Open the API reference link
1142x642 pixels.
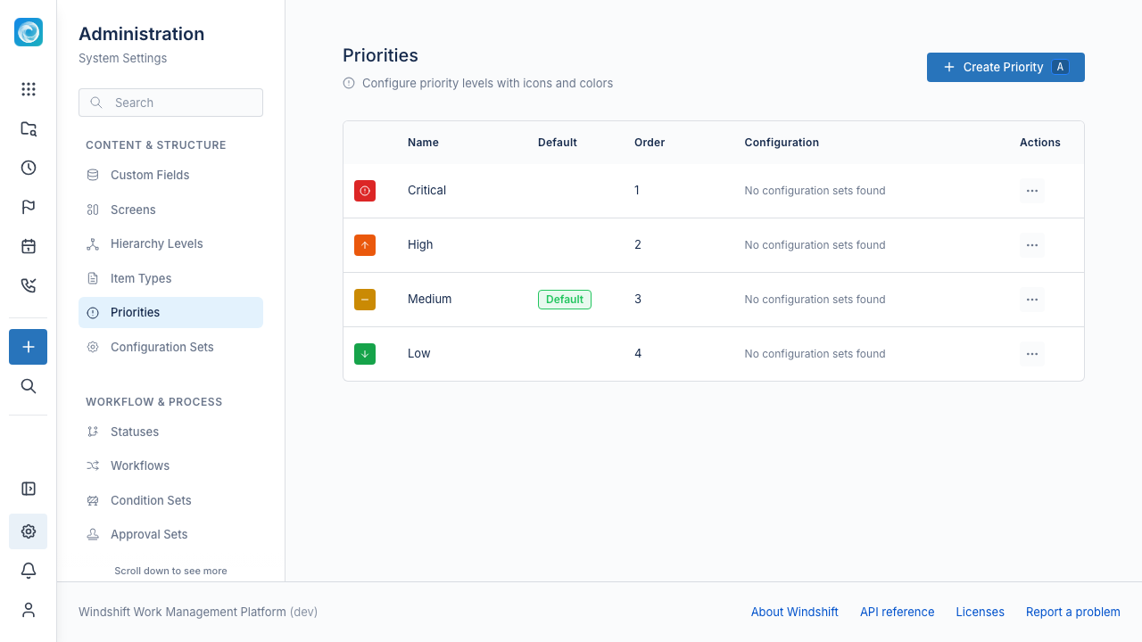coord(897,612)
